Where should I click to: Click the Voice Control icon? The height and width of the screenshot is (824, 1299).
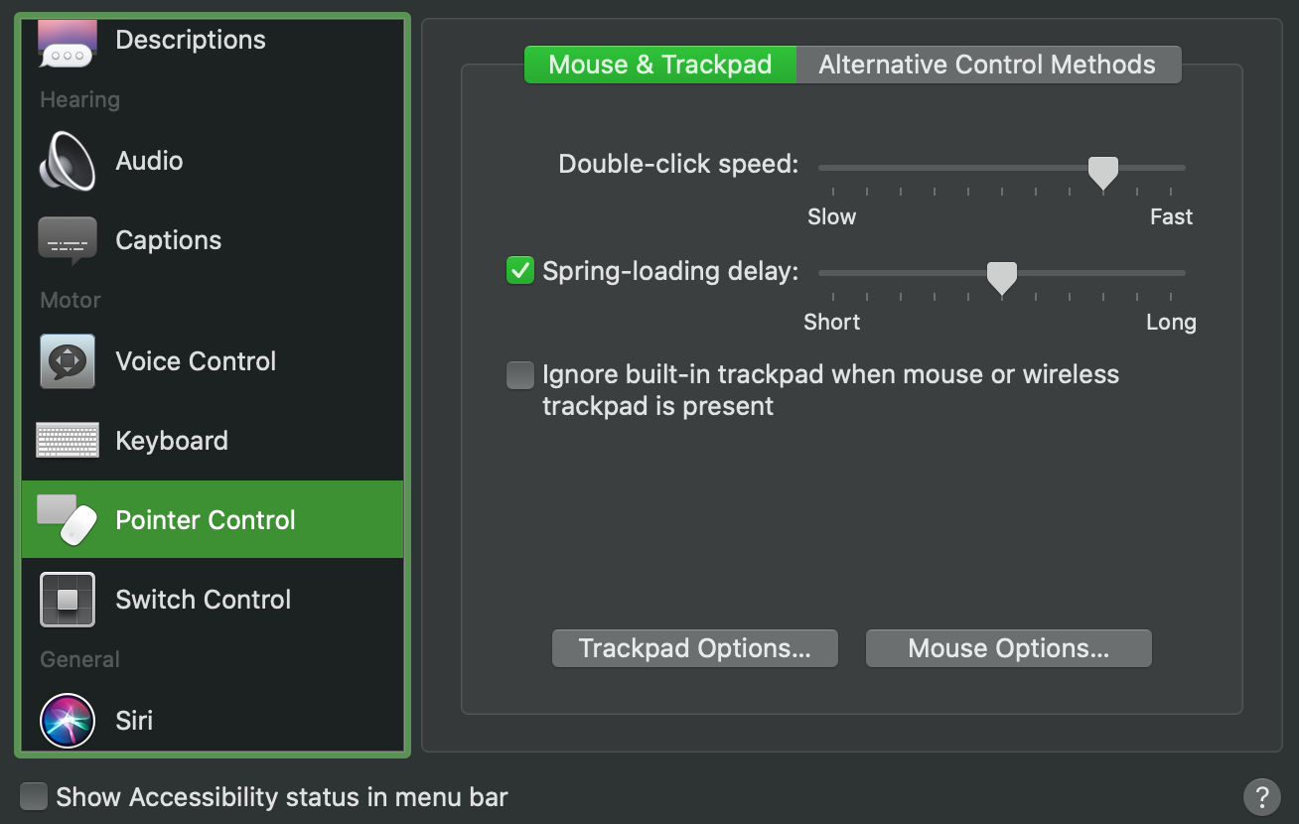coord(68,360)
